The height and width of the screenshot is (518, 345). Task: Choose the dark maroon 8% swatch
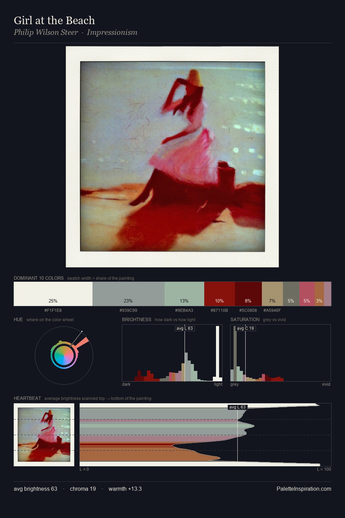pos(248,294)
